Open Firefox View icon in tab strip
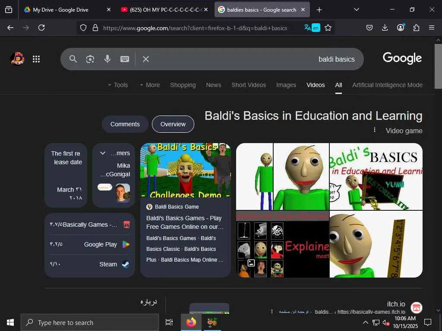This screenshot has width=442, height=331. (x=9, y=9)
